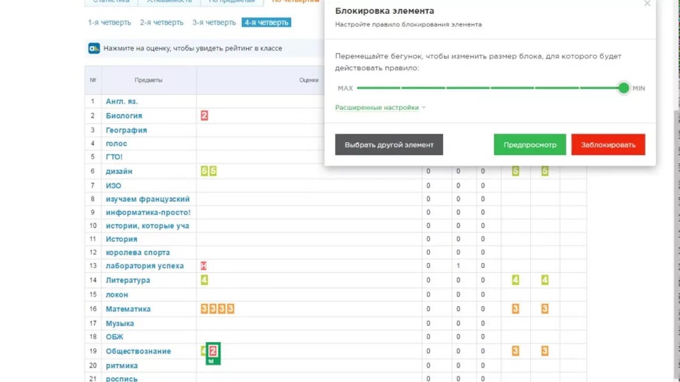This screenshot has width=680, height=382.
Task: Open the Англ. яз. subject link
Action: click(x=122, y=101)
